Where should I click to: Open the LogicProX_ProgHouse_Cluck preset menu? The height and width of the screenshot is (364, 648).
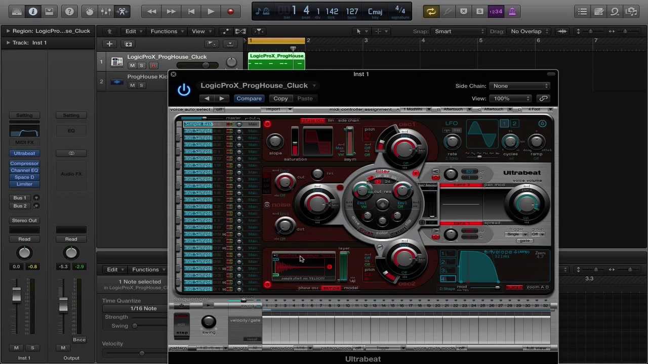pyautogui.click(x=258, y=85)
